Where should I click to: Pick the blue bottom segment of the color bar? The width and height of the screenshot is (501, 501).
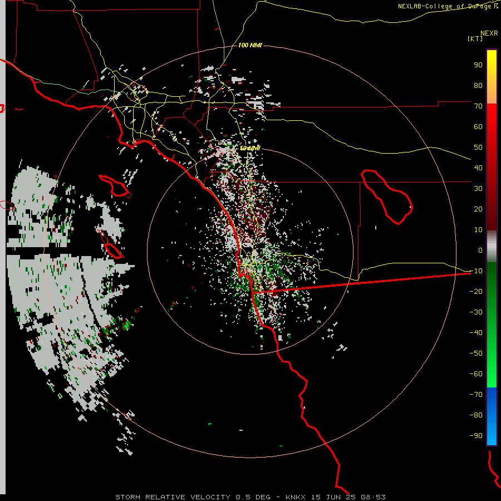(x=492, y=416)
